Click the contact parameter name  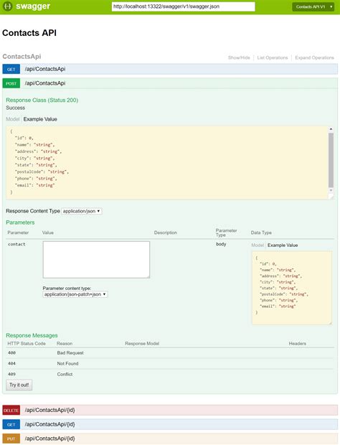point(16,244)
